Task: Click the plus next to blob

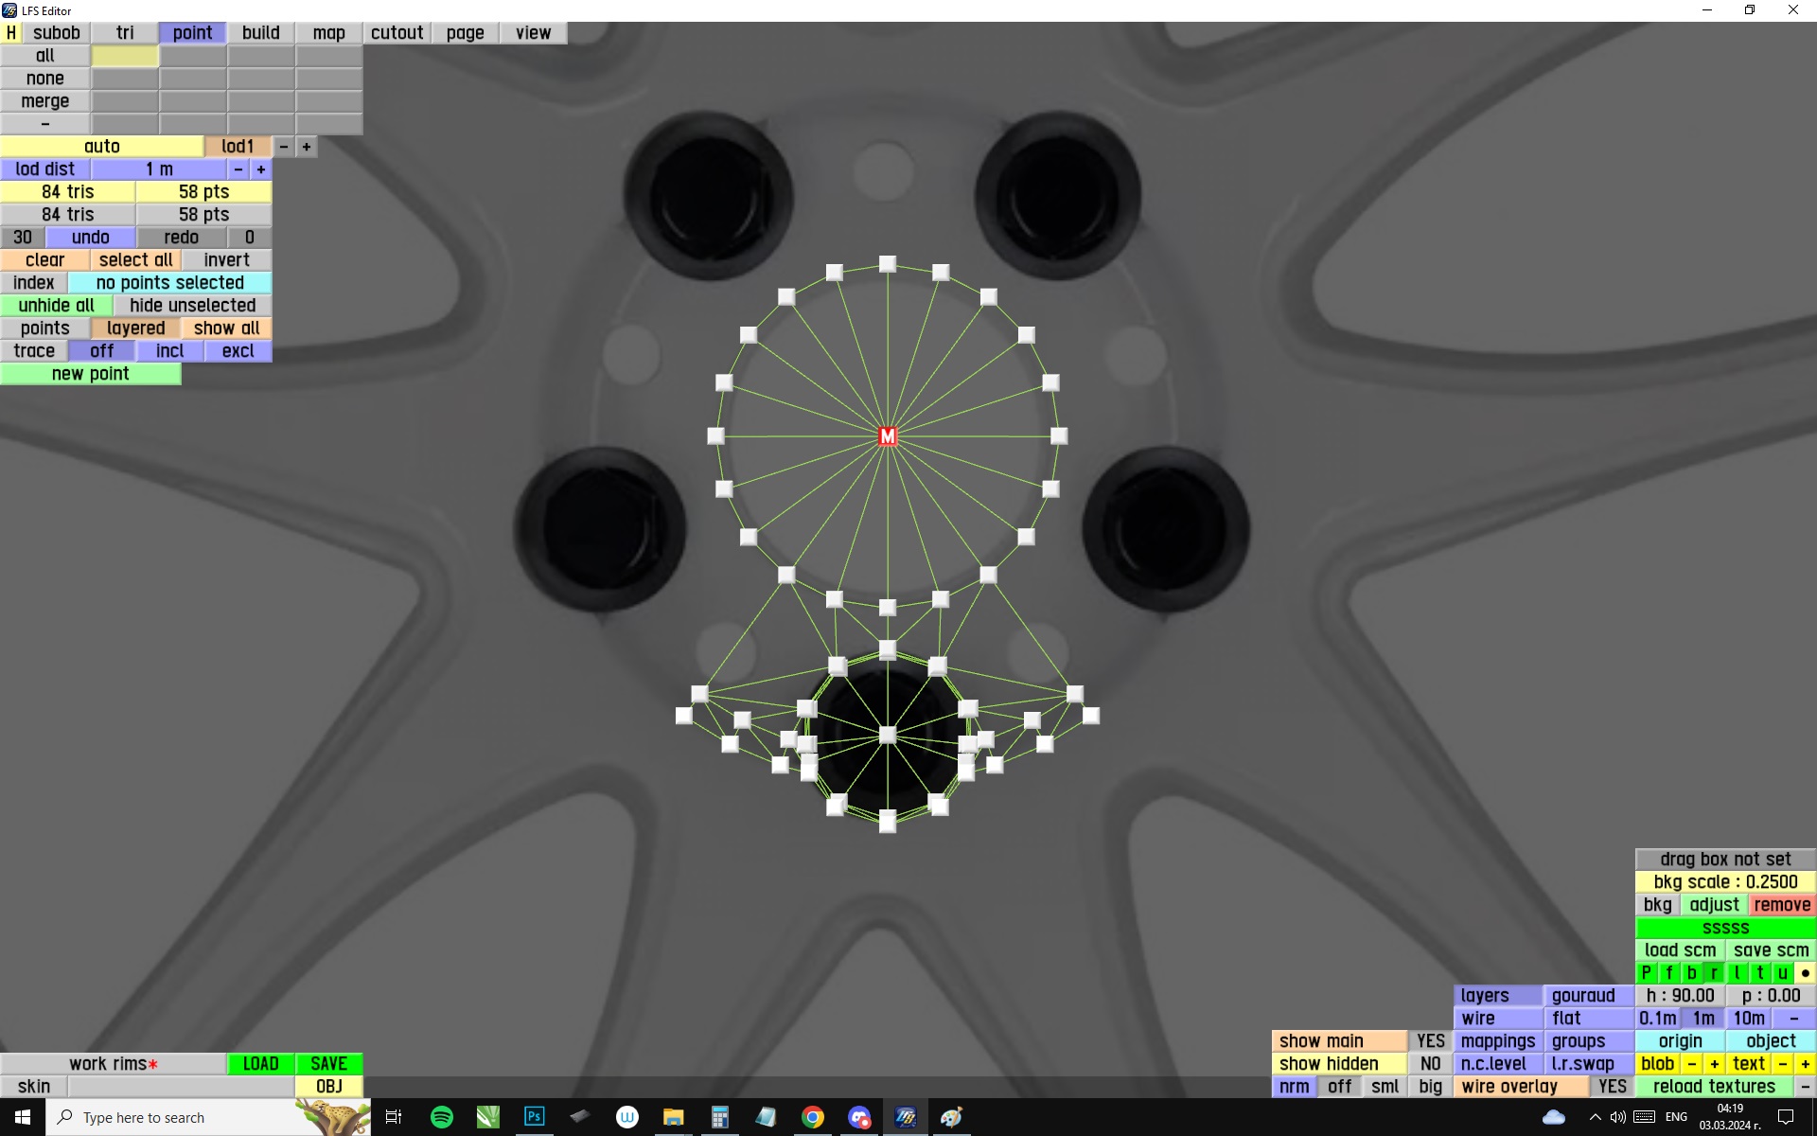Action: (1714, 1064)
